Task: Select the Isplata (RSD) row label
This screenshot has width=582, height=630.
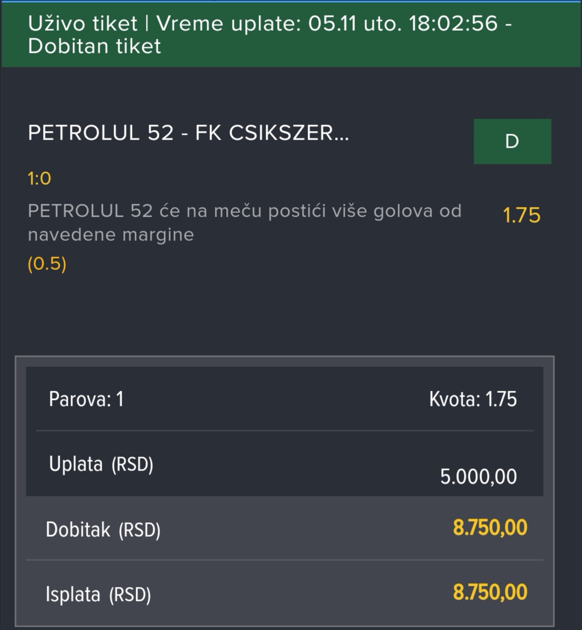Action: (98, 594)
